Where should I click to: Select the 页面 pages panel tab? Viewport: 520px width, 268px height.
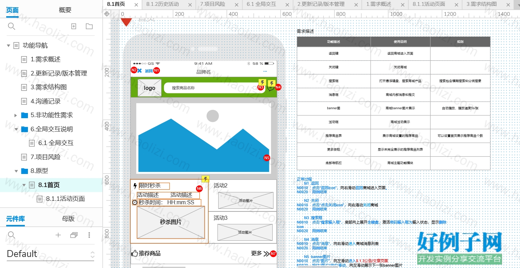tap(12, 10)
